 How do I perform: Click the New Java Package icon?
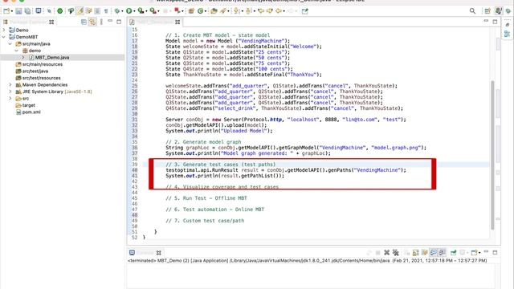point(191,10)
